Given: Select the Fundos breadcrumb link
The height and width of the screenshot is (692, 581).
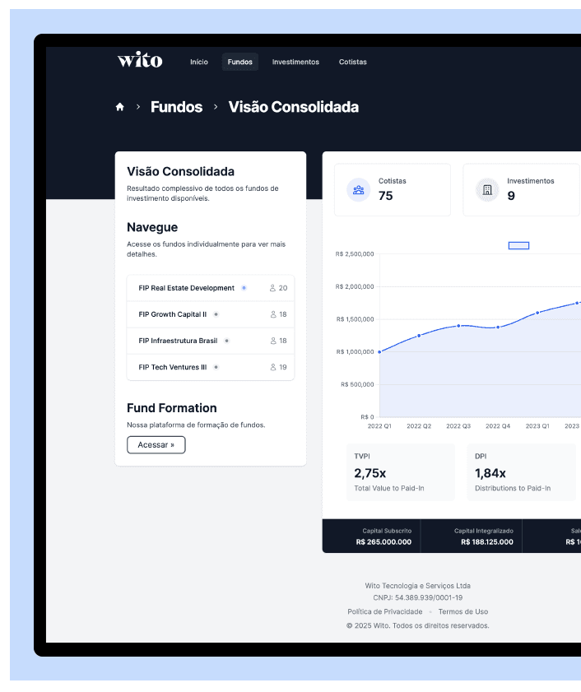Looking at the screenshot, I should click(176, 107).
